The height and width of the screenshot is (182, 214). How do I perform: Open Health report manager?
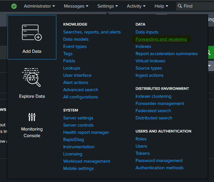coord(86,132)
